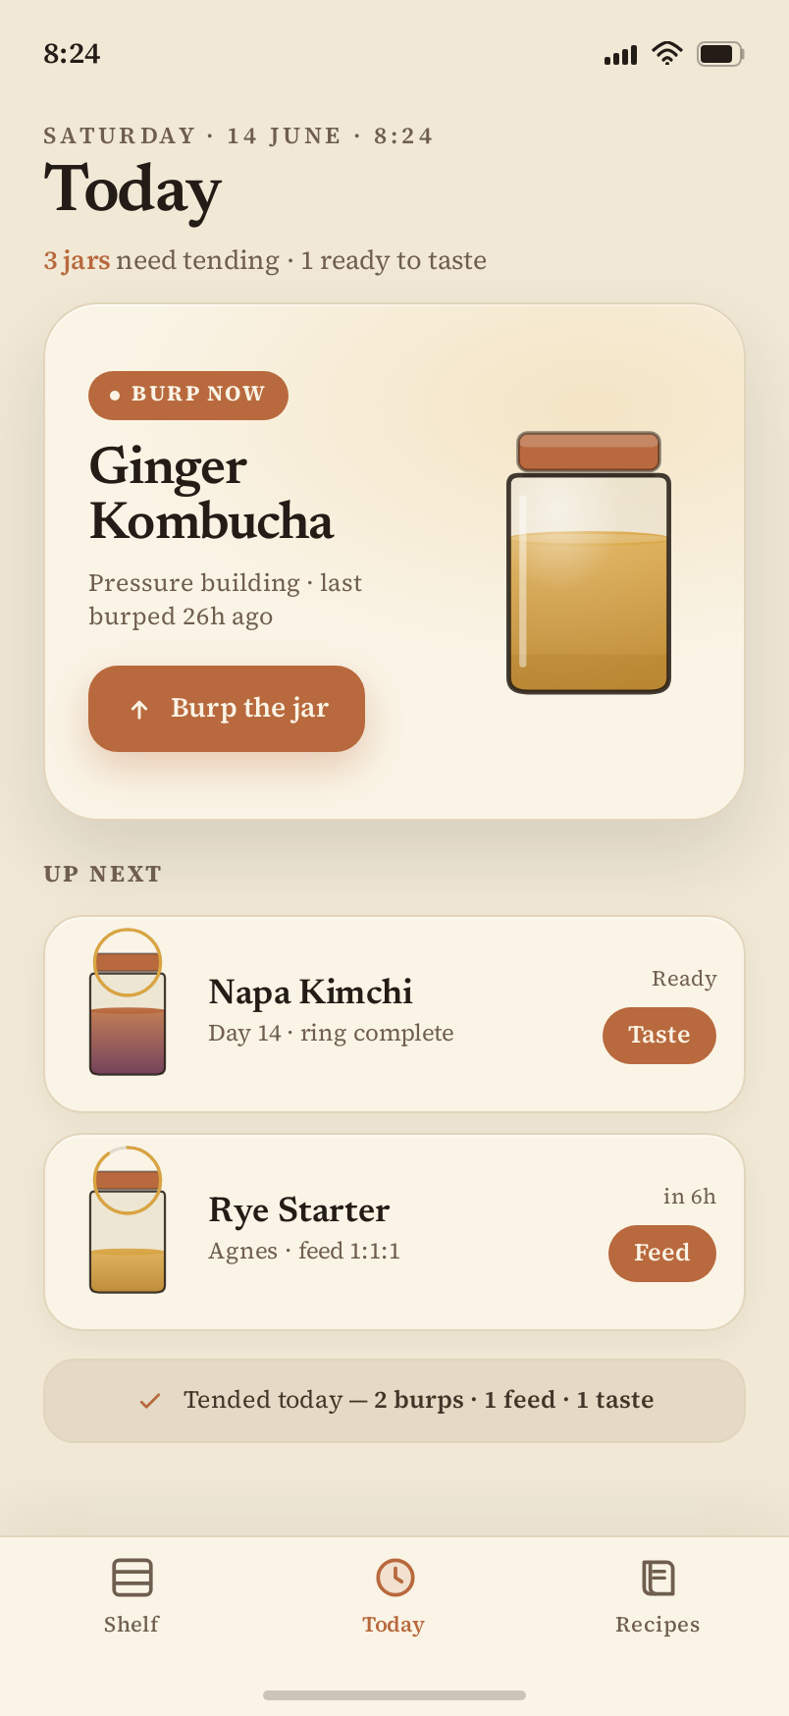Screen dimensions: 789x1716
Task: Open the Napa Kimchi entry title
Action: 310,992
